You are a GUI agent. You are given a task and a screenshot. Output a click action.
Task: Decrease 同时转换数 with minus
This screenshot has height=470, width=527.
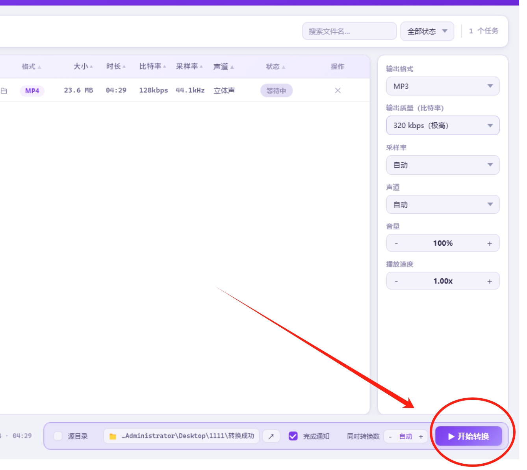pos(390,436)
